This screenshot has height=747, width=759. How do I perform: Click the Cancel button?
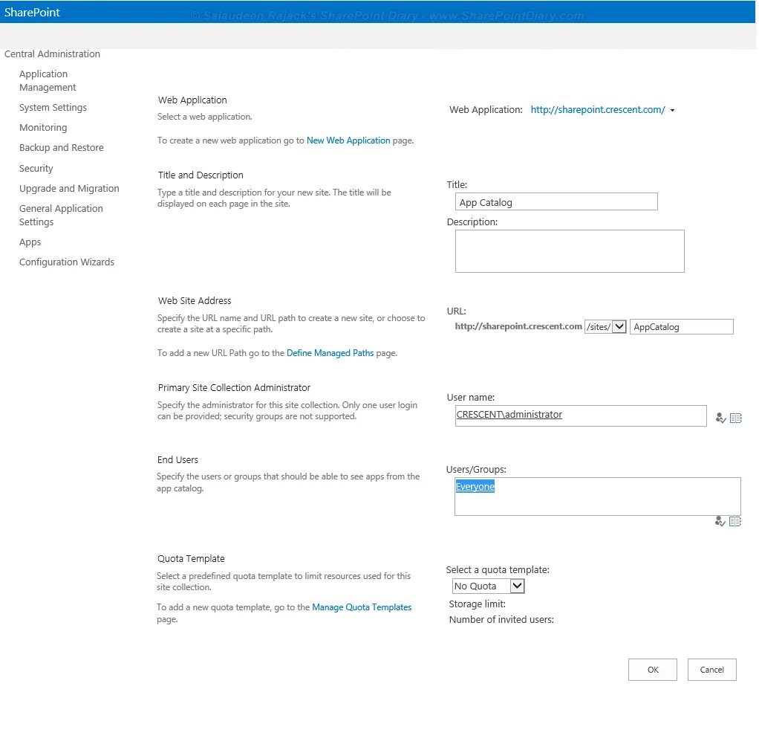[x=712, y=670]
